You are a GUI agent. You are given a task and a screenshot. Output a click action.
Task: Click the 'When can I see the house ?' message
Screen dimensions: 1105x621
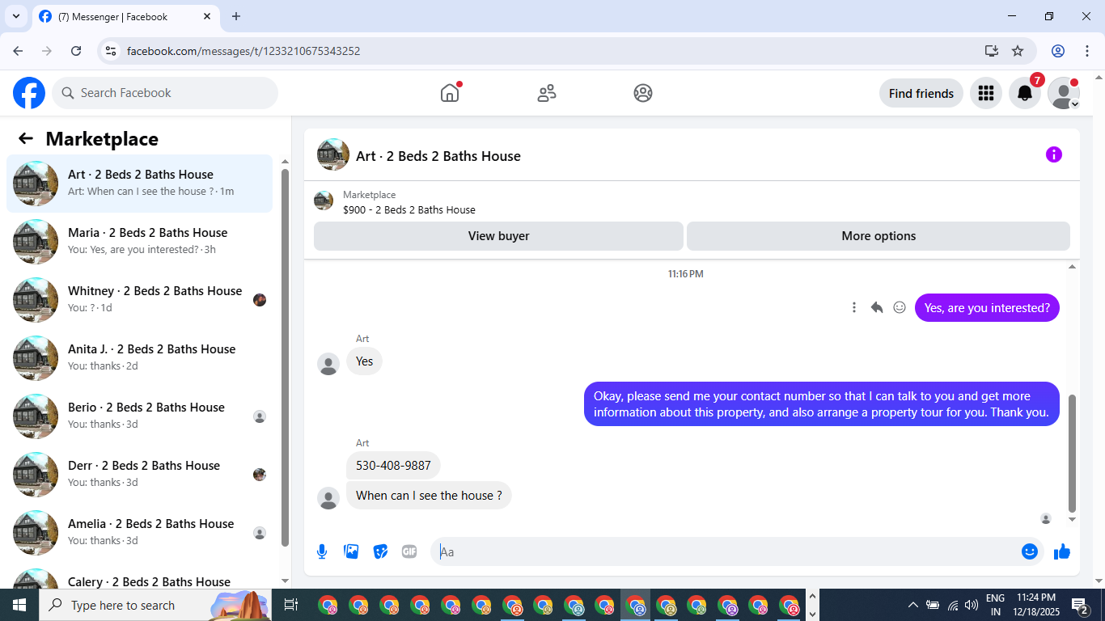[x=429, y=495]
